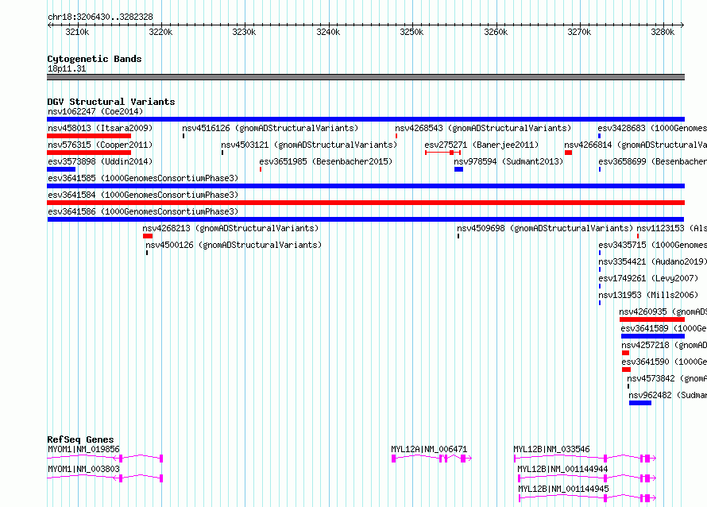Open nsv978594 (Sudmant2013) label
Image resolution: width=707 pixels, height=507 pixels.
[508, 161]
